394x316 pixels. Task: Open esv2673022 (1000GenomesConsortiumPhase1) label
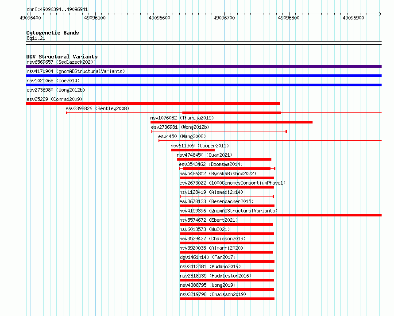pos(232,183)
